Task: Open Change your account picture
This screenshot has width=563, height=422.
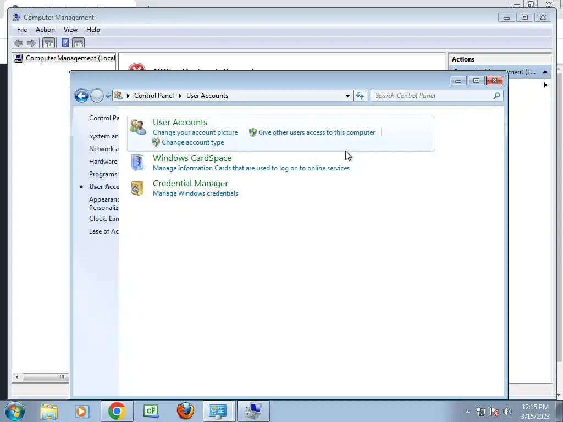Action: click(195, 132)
